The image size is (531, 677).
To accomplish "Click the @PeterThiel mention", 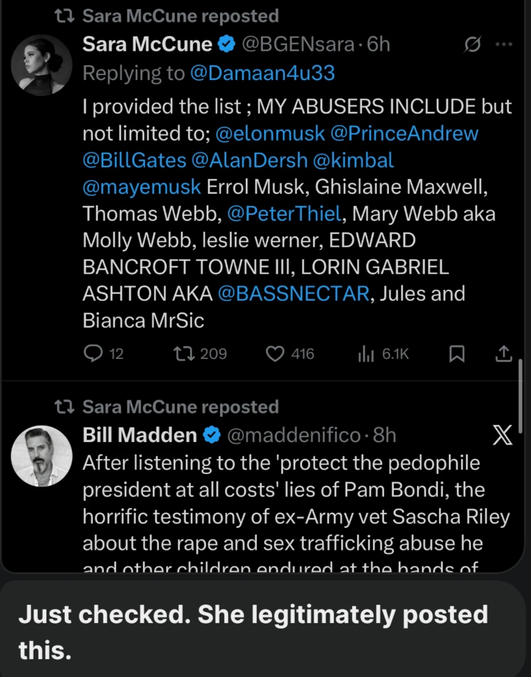I will [x=284, y=213].
